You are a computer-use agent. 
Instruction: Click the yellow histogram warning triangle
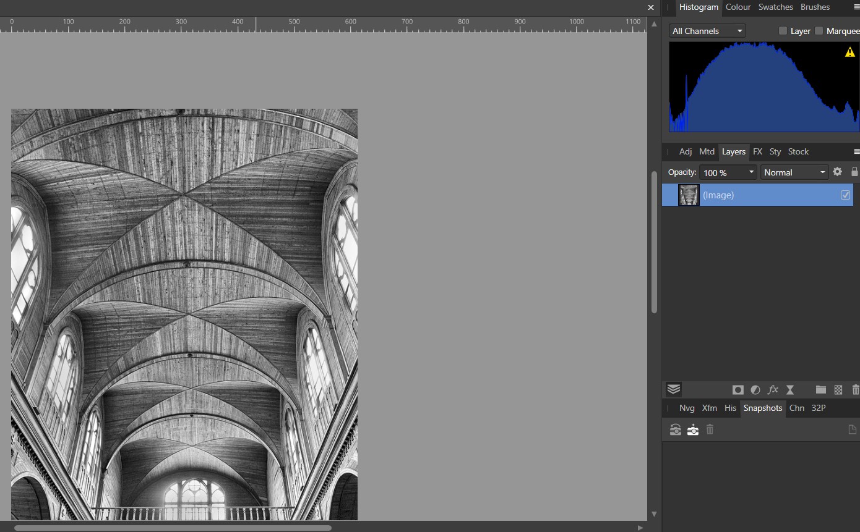[x=850, y=53]
